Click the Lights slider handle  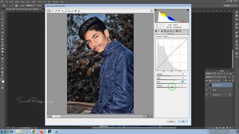(174, 80)
